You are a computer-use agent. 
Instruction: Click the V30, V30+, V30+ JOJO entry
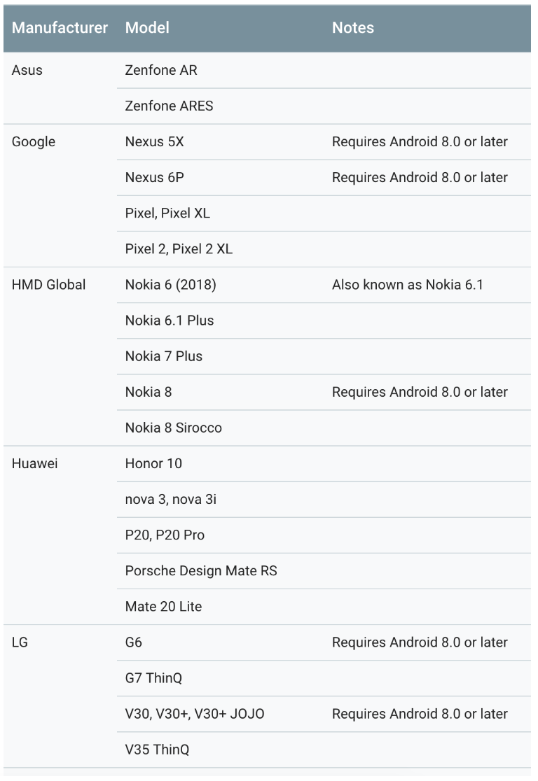[195, 715]
